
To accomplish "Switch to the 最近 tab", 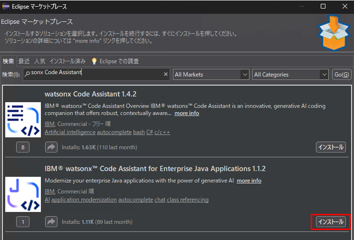I will click(24, 61).
